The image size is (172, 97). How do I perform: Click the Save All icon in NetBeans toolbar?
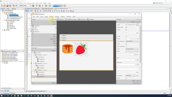[x=10, y=6]
